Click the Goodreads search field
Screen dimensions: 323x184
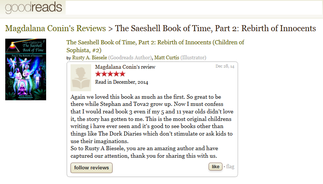(194, 8)
